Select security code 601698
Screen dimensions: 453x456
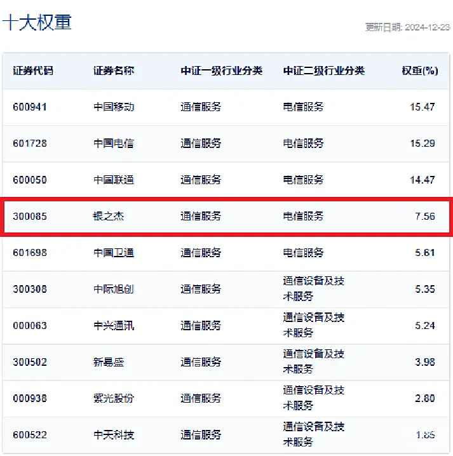coord(30,253)
